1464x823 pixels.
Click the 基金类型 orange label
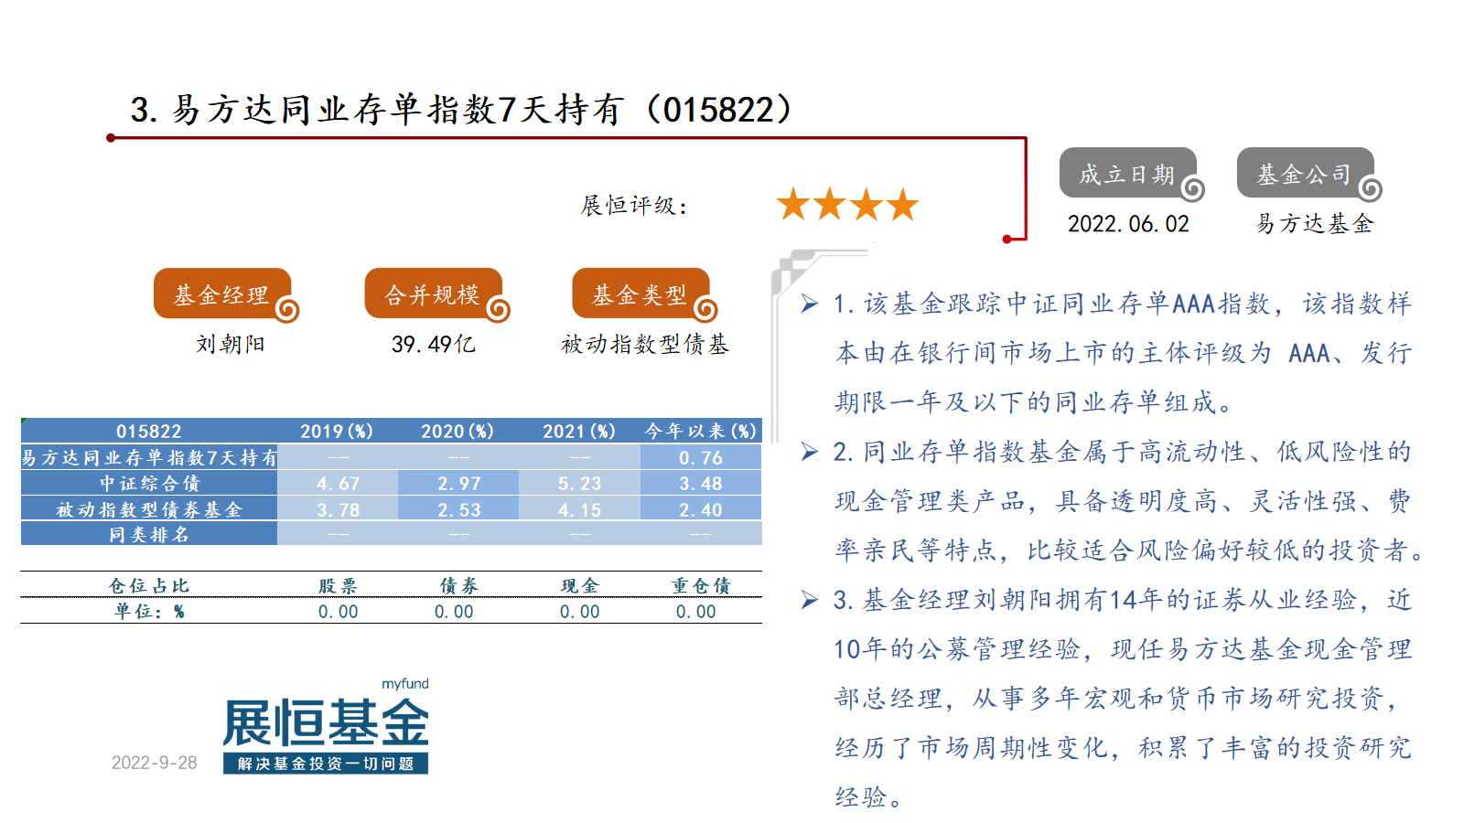(640, 294)
